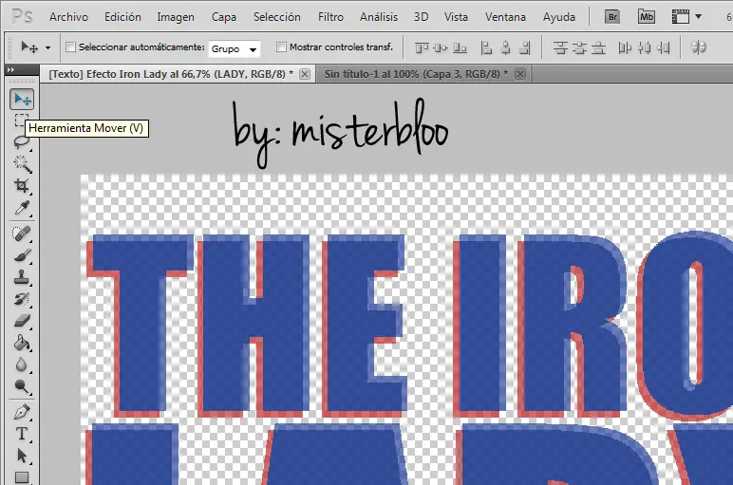Toggle 'Mostrar controles transf.' checkbox

(x=281, y=47)
